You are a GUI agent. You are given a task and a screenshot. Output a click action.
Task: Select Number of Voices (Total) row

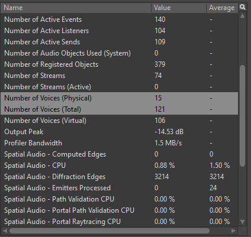[x=120, y=109]
